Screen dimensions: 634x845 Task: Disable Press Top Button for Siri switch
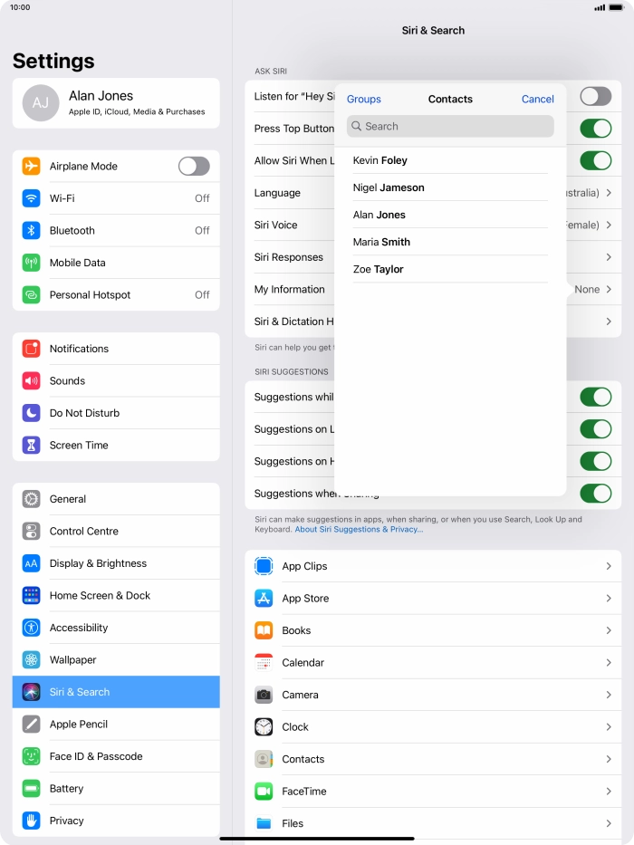click(596, 129)
